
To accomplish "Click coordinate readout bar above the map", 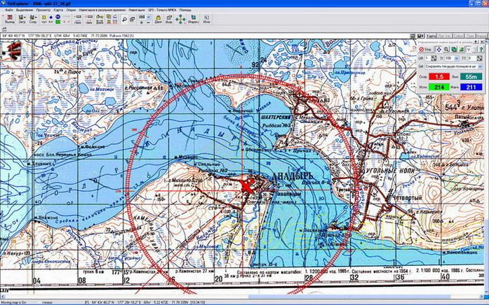I will click(x=206, y=36).
